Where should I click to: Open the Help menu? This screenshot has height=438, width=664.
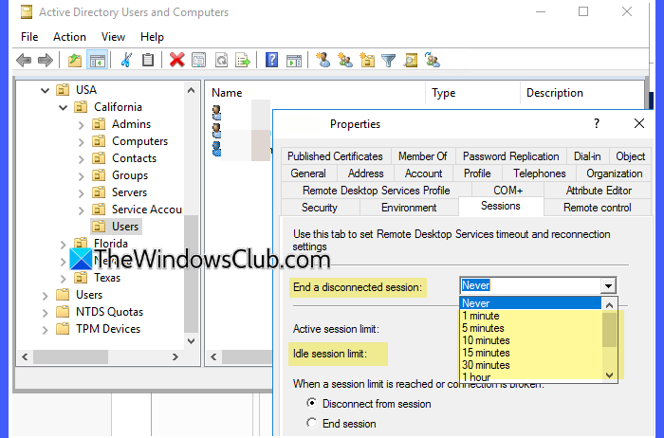tap(152, 37)
